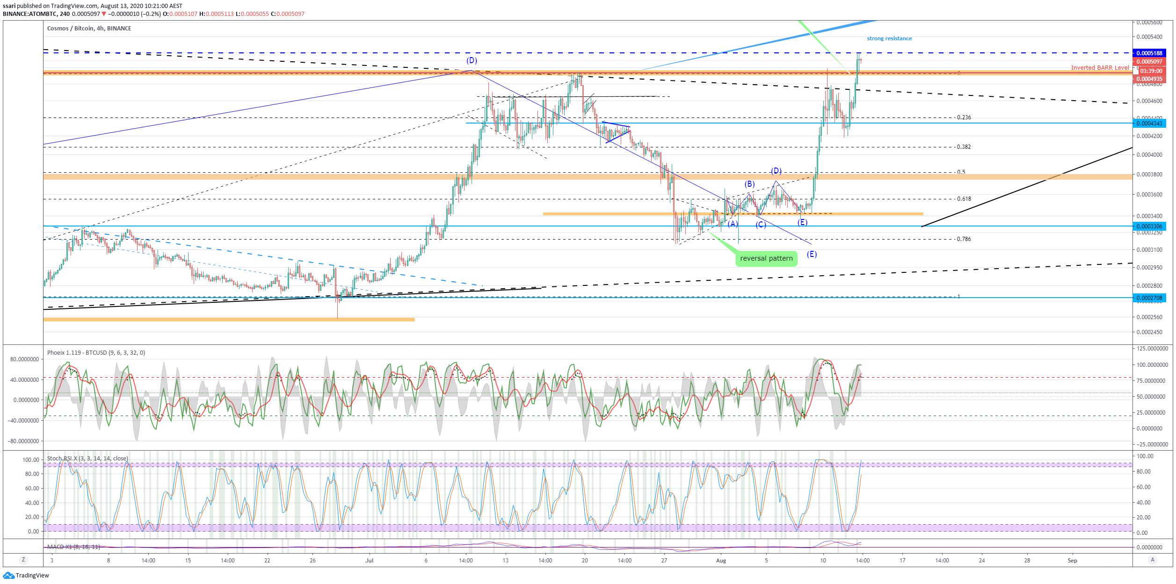Click the Phoeix 1.119 - BTCUSD indicator title

[x=96, y=353]
